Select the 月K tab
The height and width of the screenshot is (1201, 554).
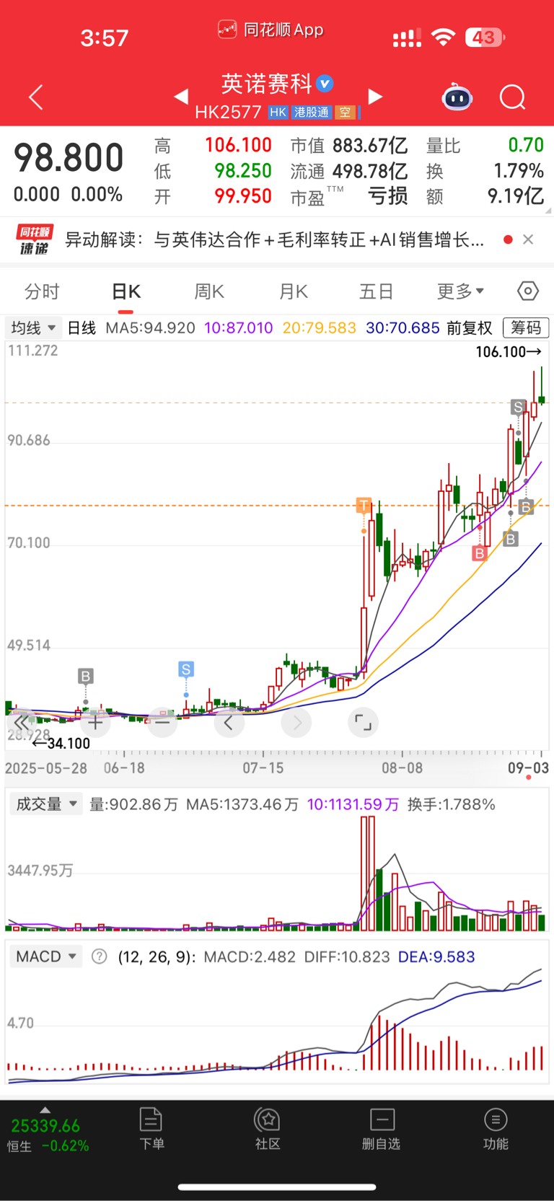coord(293,291)
